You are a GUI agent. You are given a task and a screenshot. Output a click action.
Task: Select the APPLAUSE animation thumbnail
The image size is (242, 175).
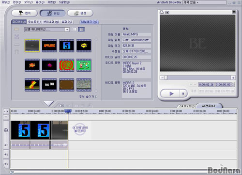pyautogui.click(x=49, y=46)
